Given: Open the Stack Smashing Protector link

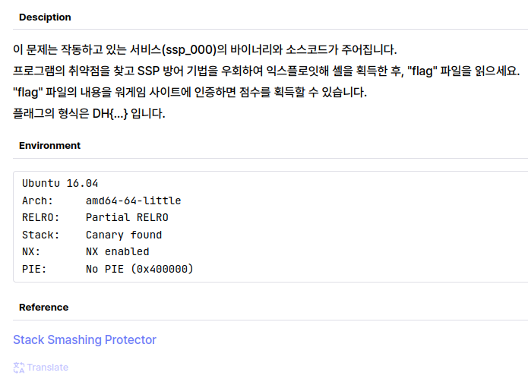Looking at the screenshot, I should click(84, 340).
